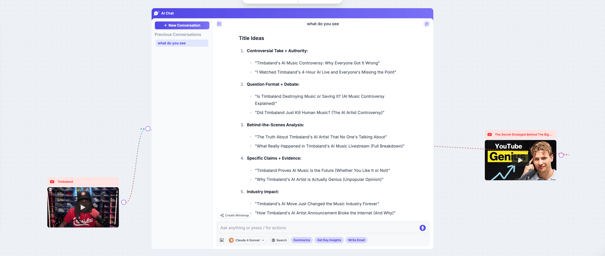The width and height of the screenshot is (605, 256).
Task: Click the microphone voice input icon
Action: 422,228
